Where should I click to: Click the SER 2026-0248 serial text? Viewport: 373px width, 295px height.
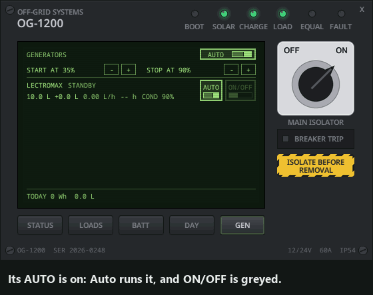click(79, 250)
